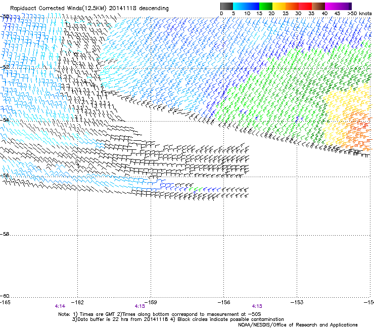374x328 pixels.
Task: Click legend tick label 40
Action: click(x=324, y=14)
